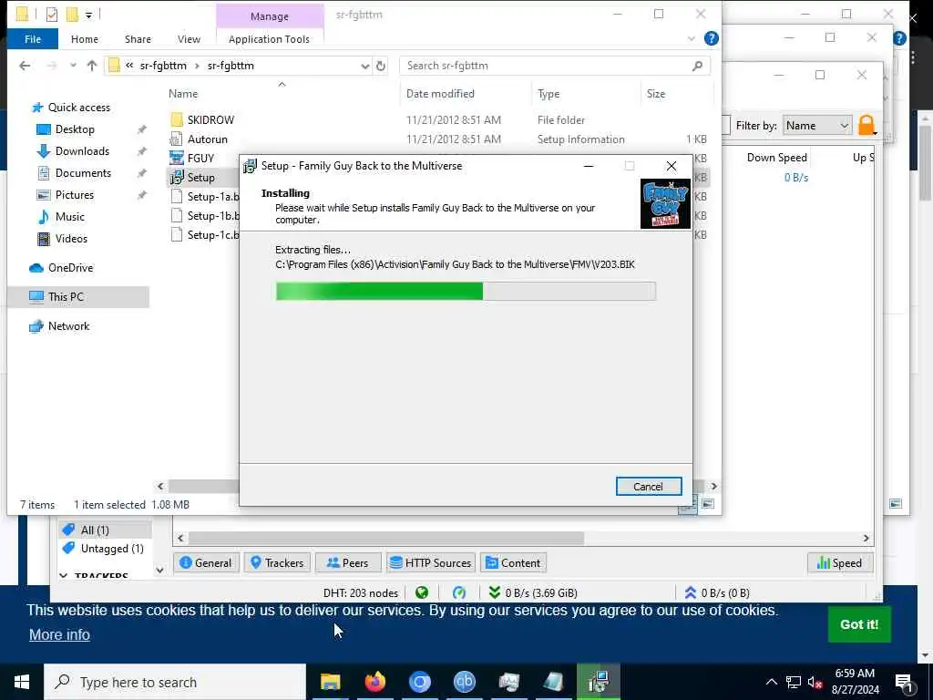Open the Home ribbon tab
The image size is (933, 700).
pos(85,39)
